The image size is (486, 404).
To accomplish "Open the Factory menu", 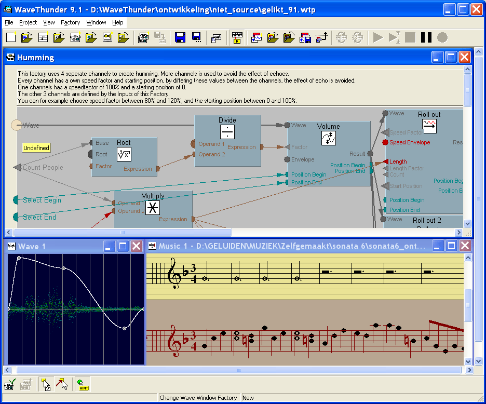I will 70,22.
